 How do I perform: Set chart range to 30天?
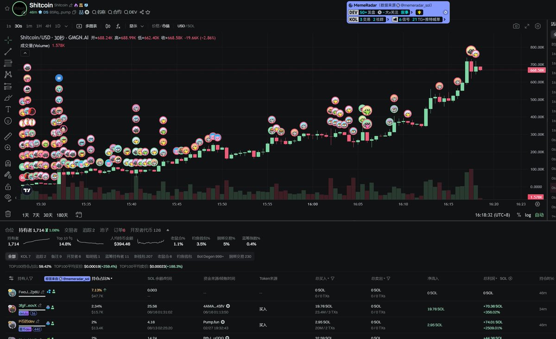point(48,215)
